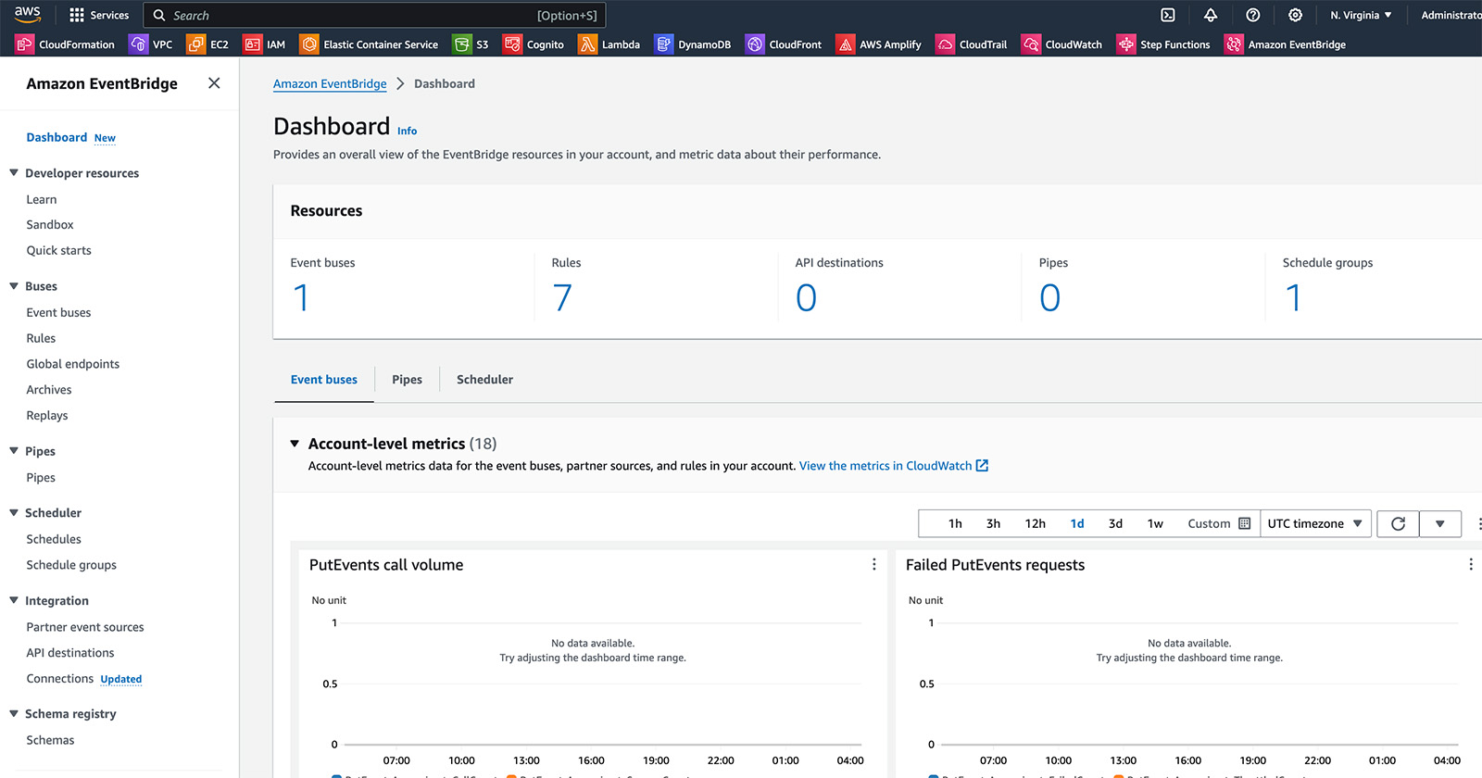Image resolution: width=1482 pixels, height=778 pixels.
Task: Switch to the Scheduler tab
Action: [484, 380]
